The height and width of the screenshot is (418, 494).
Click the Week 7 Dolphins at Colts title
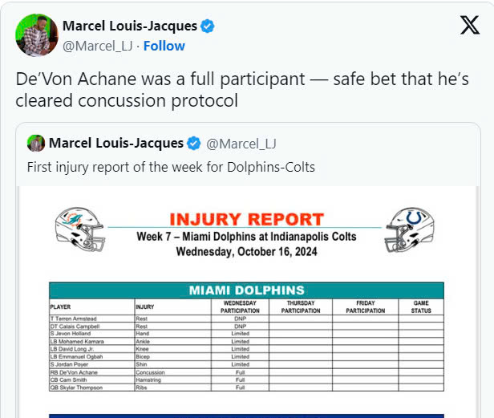247,237
